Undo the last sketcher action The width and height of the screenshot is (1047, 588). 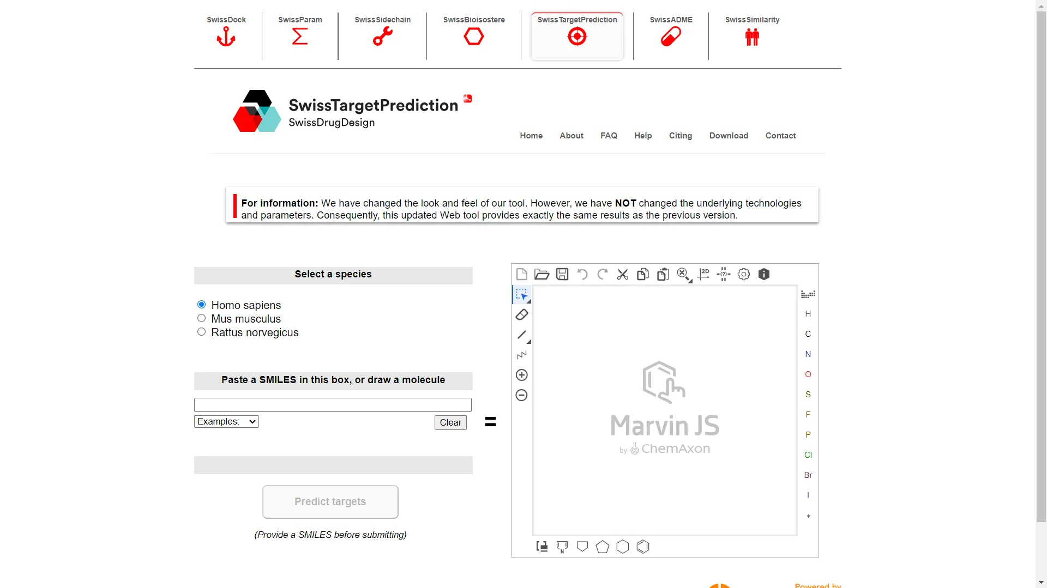[582, 274]
